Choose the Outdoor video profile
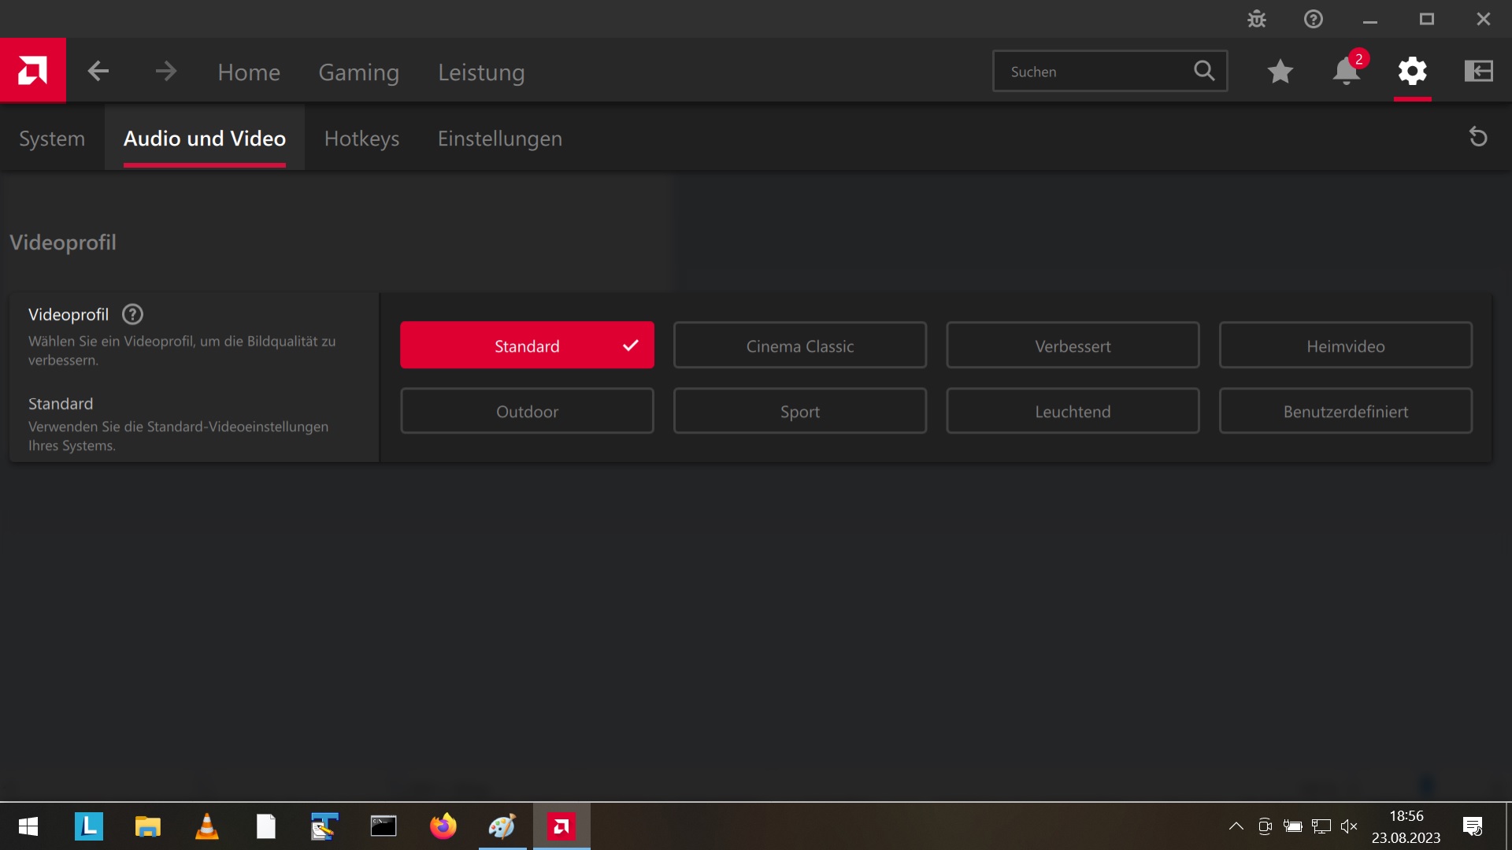1512x850 pixels. [x=527, y=411]
